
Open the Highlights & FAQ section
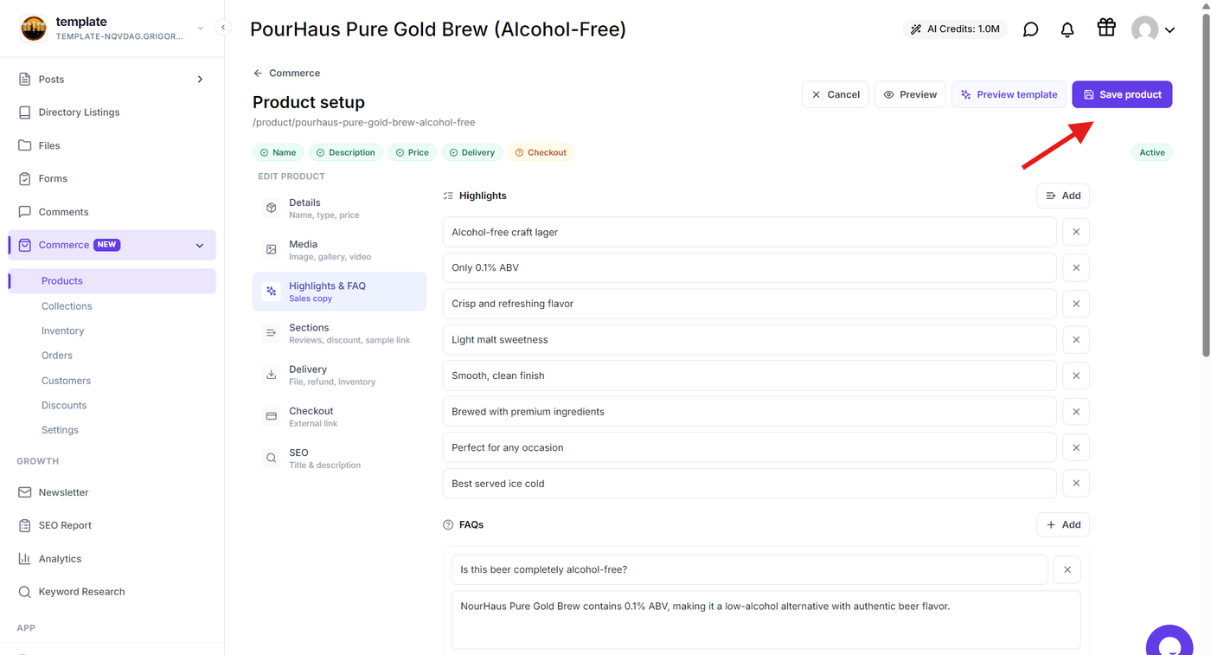click(339, 292)
